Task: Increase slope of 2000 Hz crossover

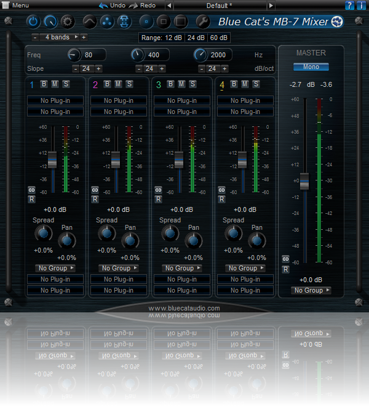Action: (224, 68)
